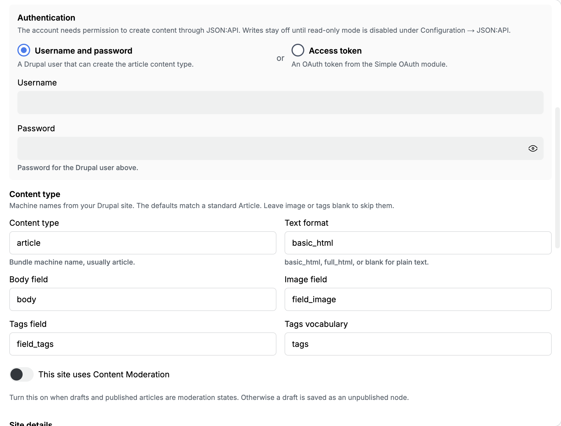Click the vertical scrollbar on the right
Image resolution: width=561 pixels, height=426 pixels.
[x=557, y=178]
